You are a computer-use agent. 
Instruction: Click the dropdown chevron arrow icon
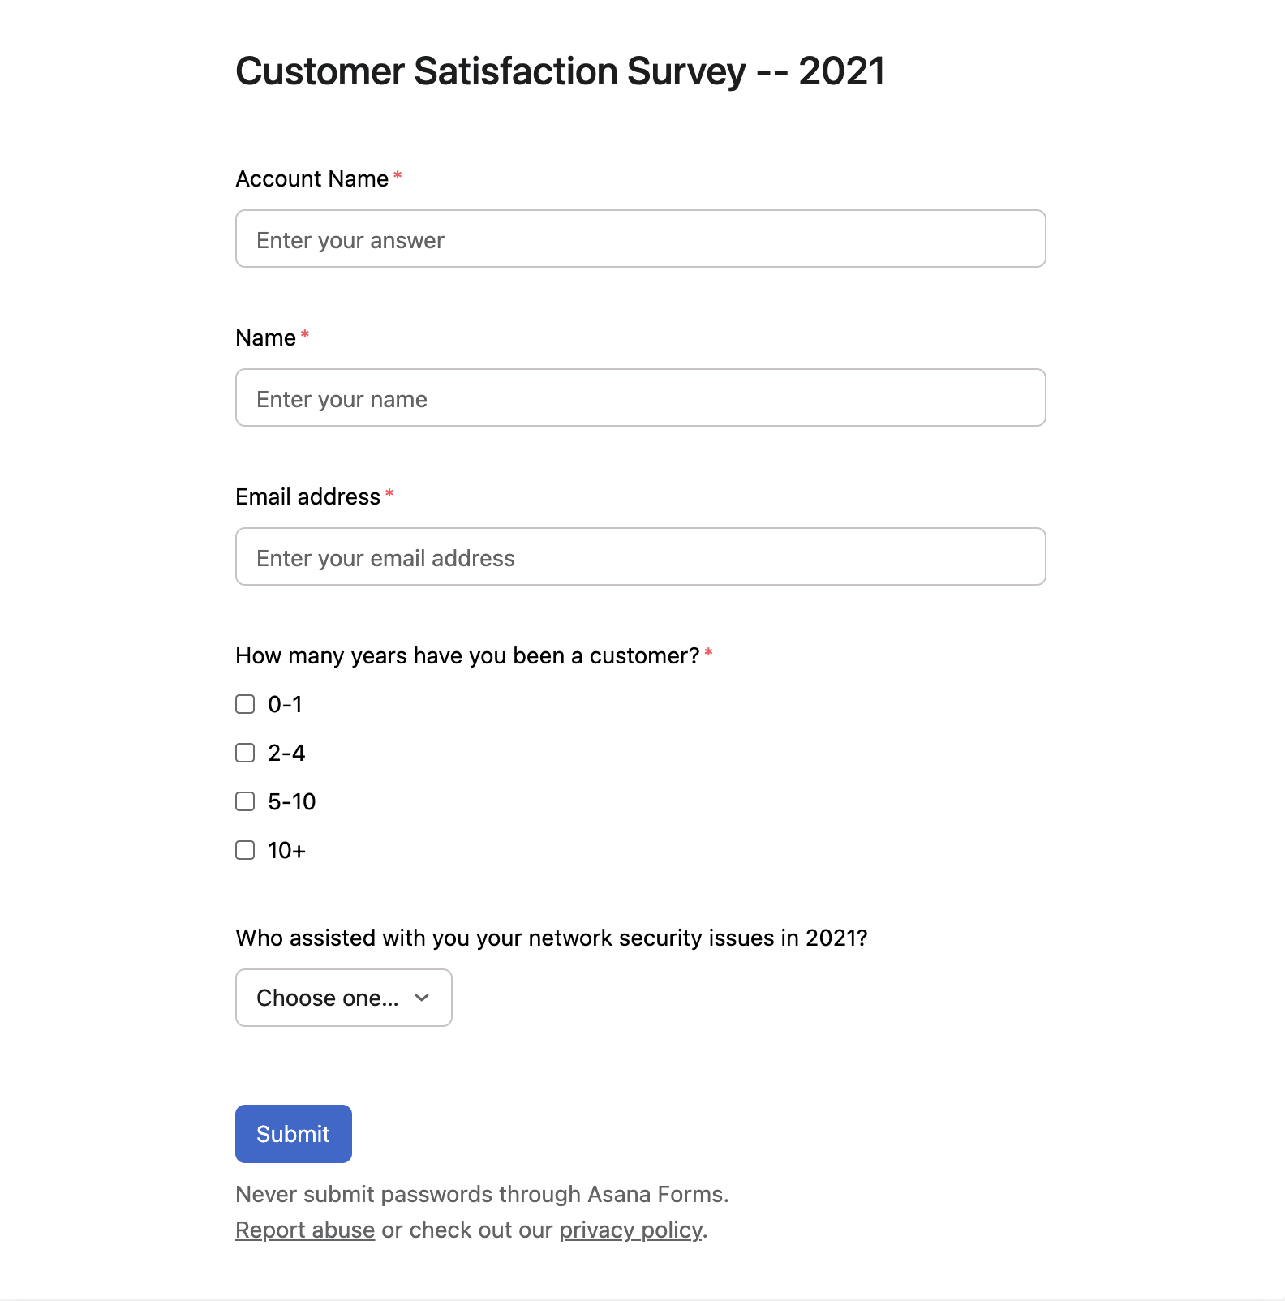tap(422, 998)
